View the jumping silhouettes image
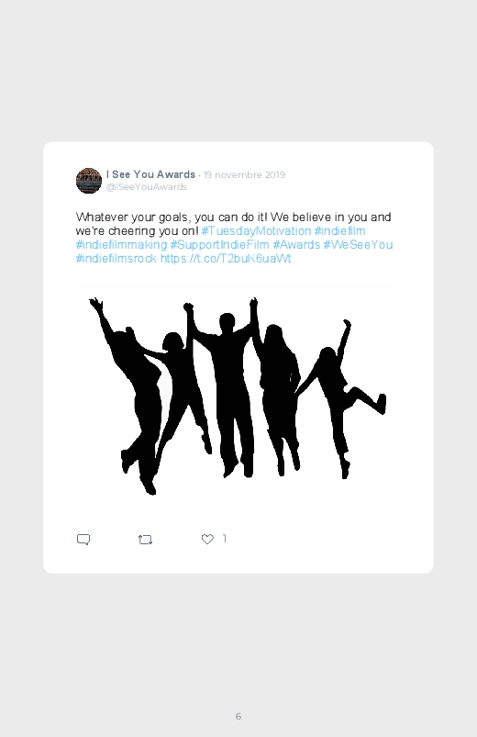The width and height of the screenshot is (477, 737). pos(238,396)
